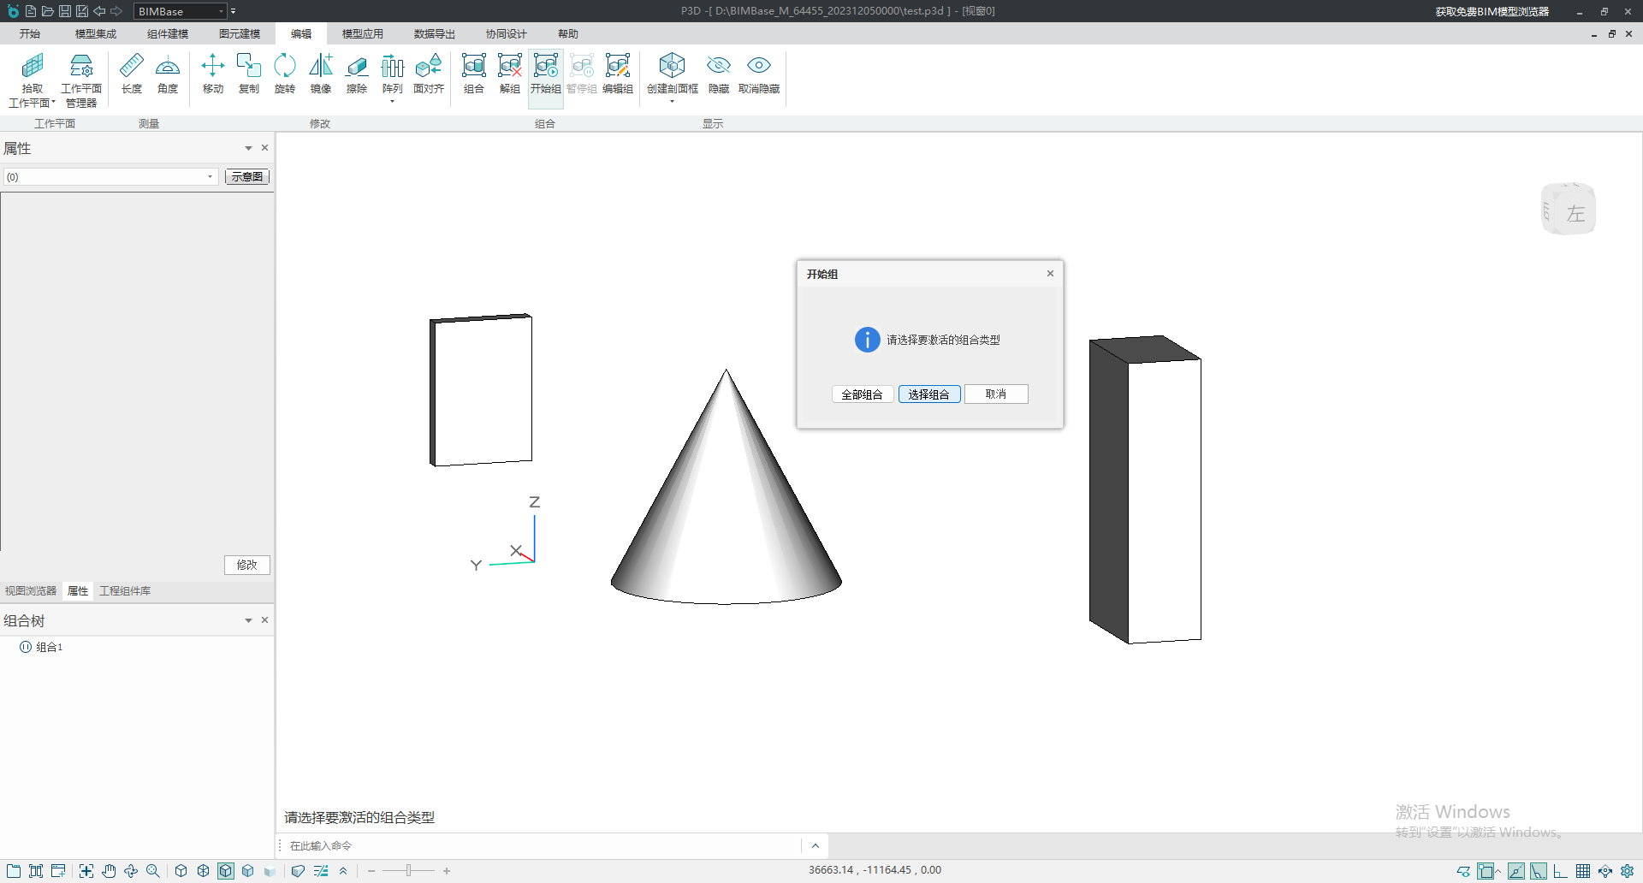The height and width of the screenshot is (883, 1643).
Task: Open the 工程组件库 panel tab
Action: click(x=125, y=591)
